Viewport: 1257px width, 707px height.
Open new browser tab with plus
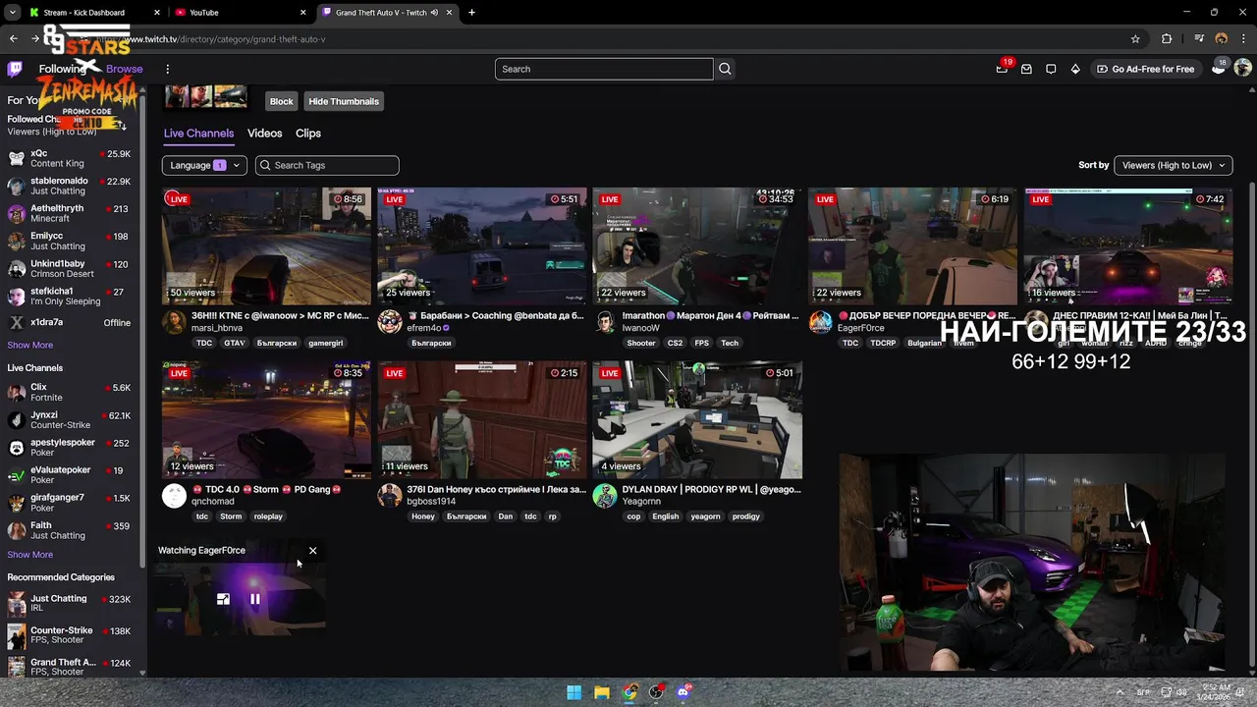(x=471, y=13)
